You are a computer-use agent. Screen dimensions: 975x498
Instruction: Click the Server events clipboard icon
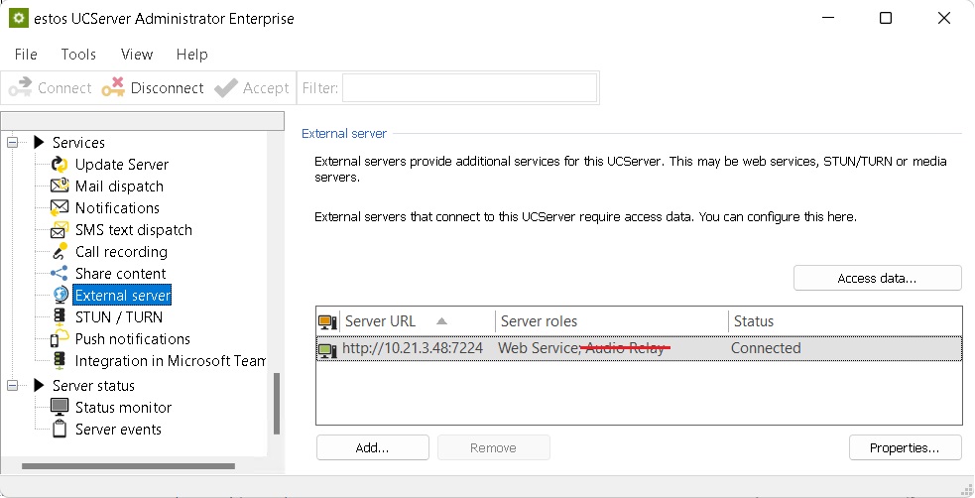tap(60, 430)
